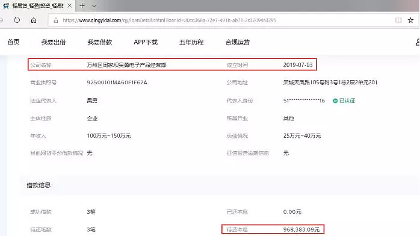420x236 pixels.
Task: Click the 成功借款 label
Action: [x=41, y=212]
